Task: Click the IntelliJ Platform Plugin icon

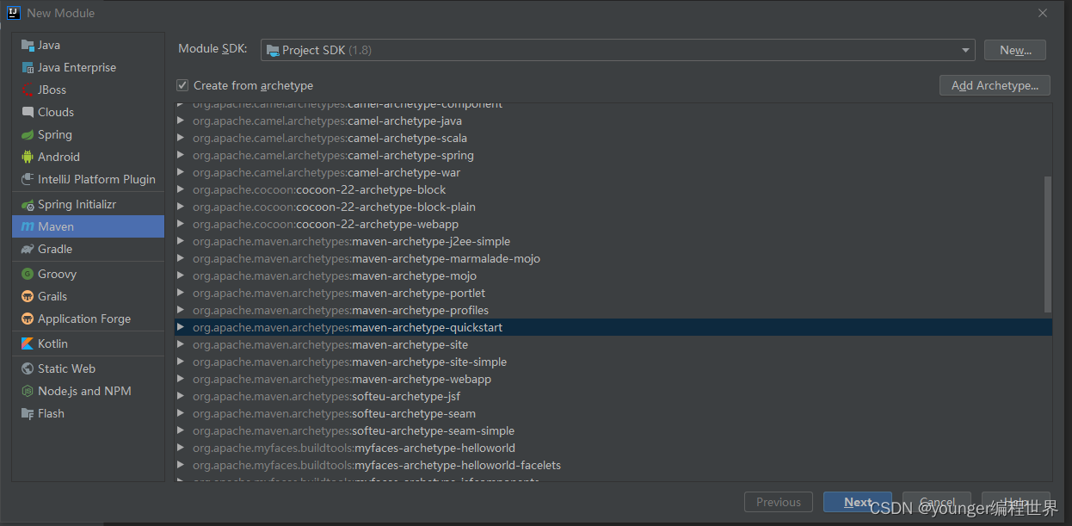Action: (x=28, y=179)
